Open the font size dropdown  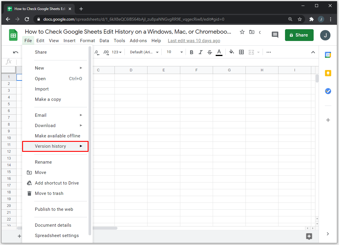click(174, 52)
